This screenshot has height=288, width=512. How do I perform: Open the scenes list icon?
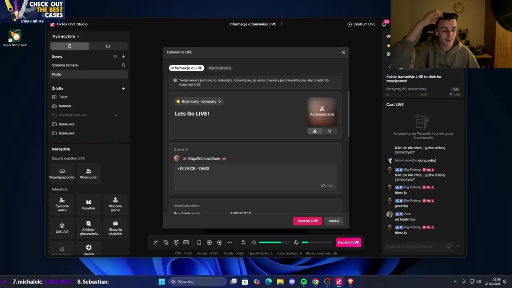pos(115,57)
